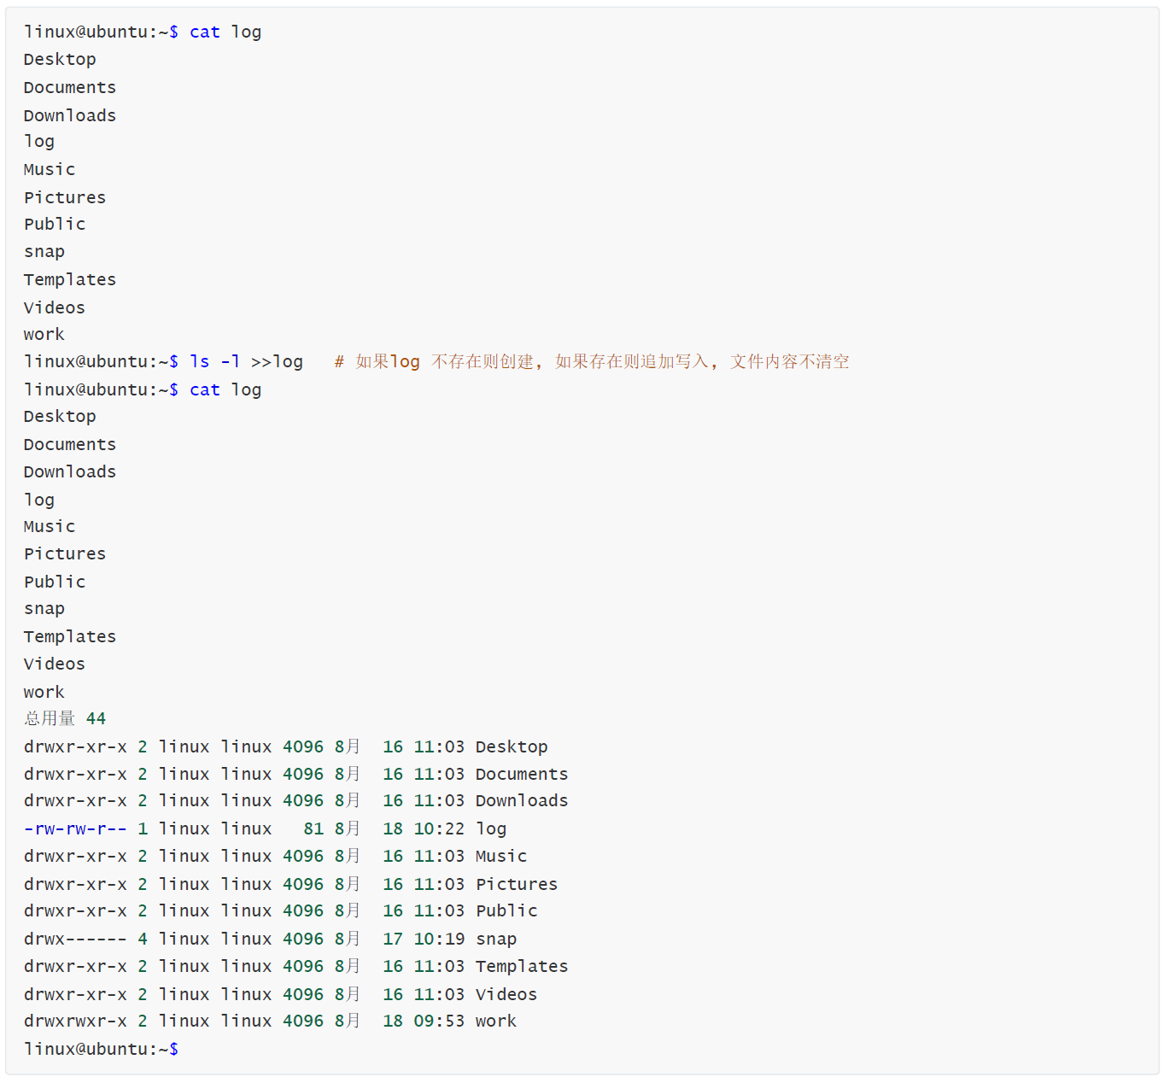The width and height of the screenshot is (1164, 1083).
Task: Click the Templates name beside 11:03 timestamp
Action: 522,967
